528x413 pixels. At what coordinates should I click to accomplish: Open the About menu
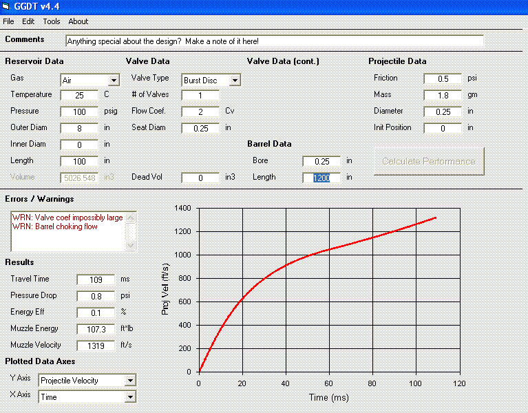point(78,21)
